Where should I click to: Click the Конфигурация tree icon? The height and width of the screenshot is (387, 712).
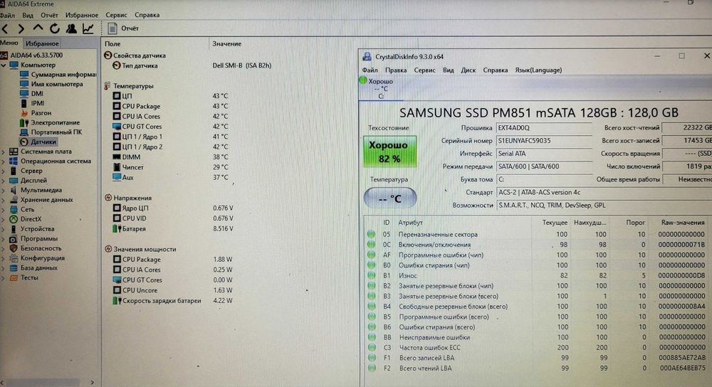(x=13, y=258)
